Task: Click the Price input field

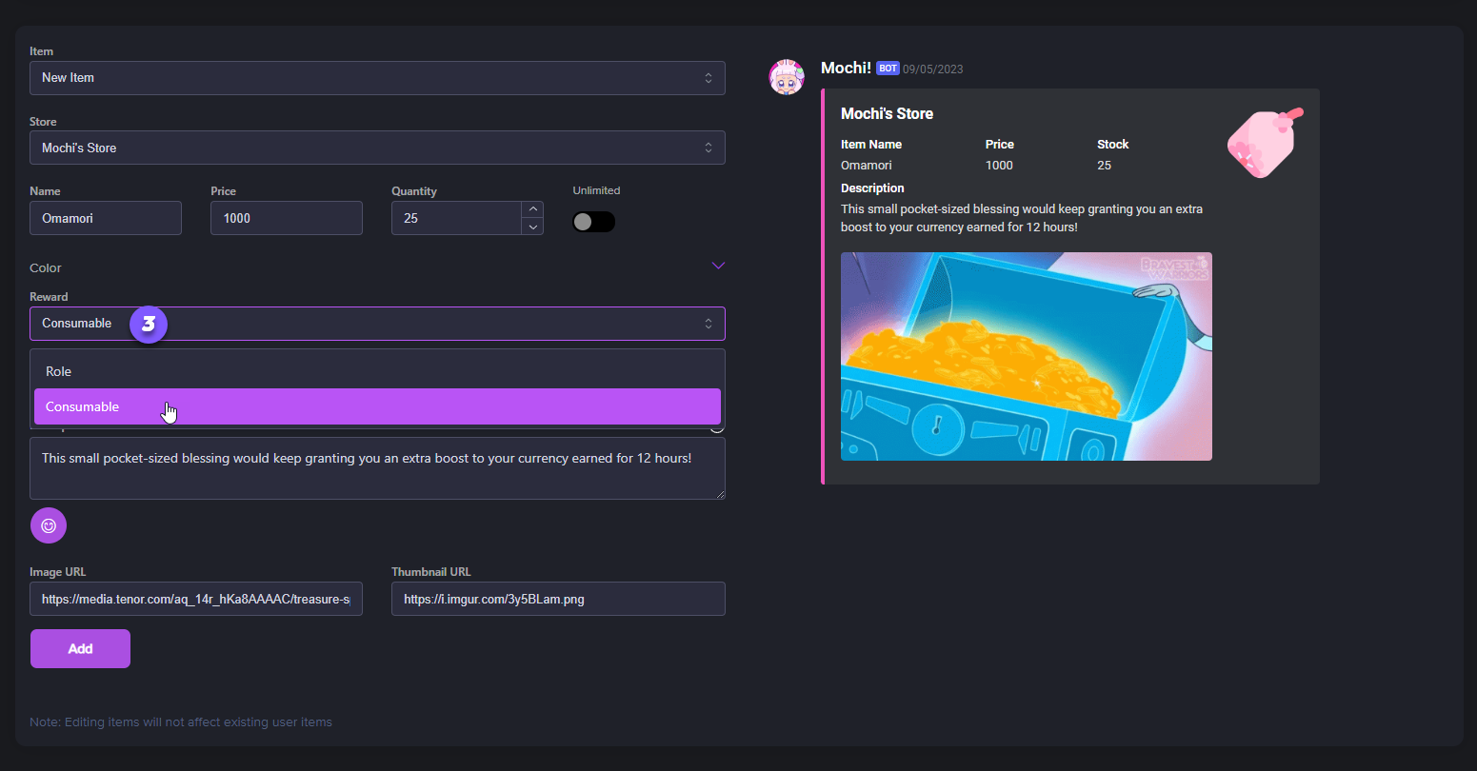Action: [286, 218]
